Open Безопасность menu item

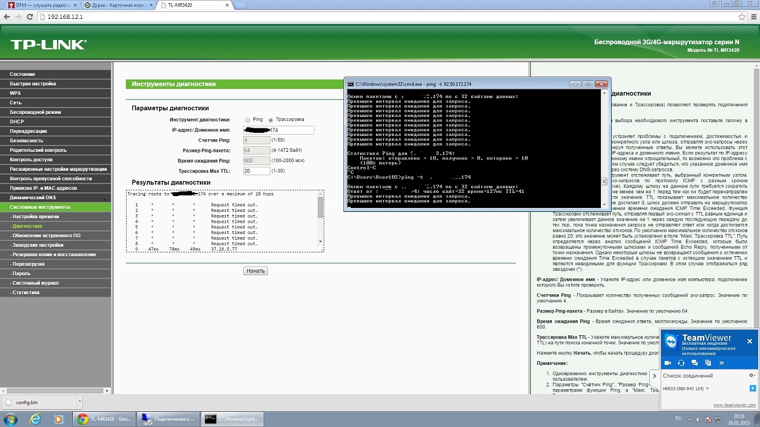click(x=56, y=140)
